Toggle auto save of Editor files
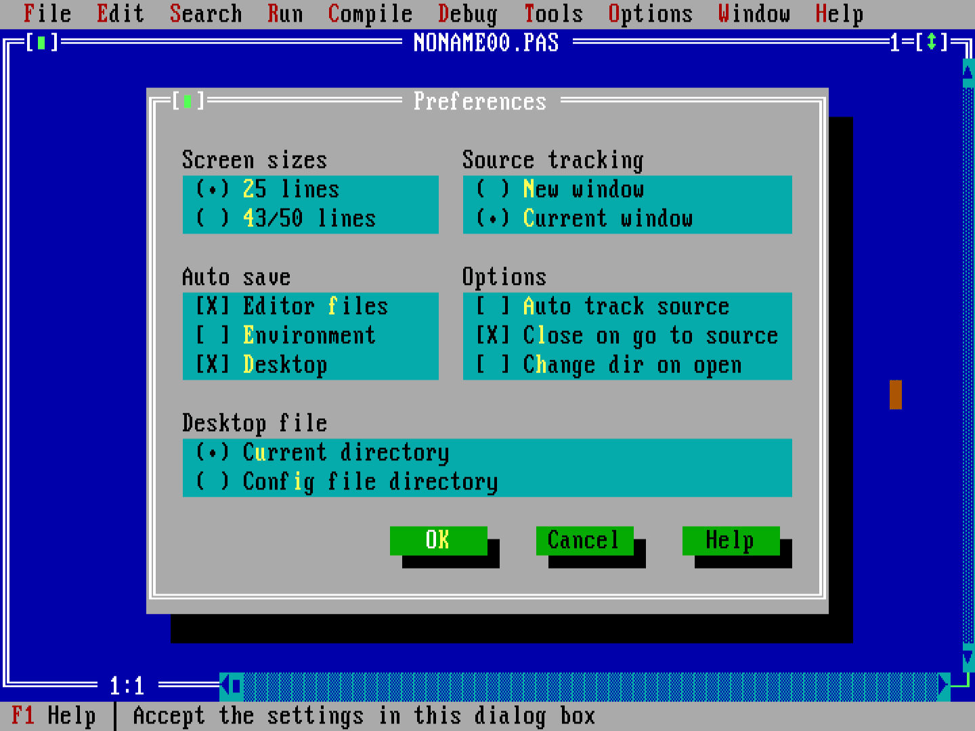Image resolution: width=975 pixels, height=731 pixels. point(292,307)
